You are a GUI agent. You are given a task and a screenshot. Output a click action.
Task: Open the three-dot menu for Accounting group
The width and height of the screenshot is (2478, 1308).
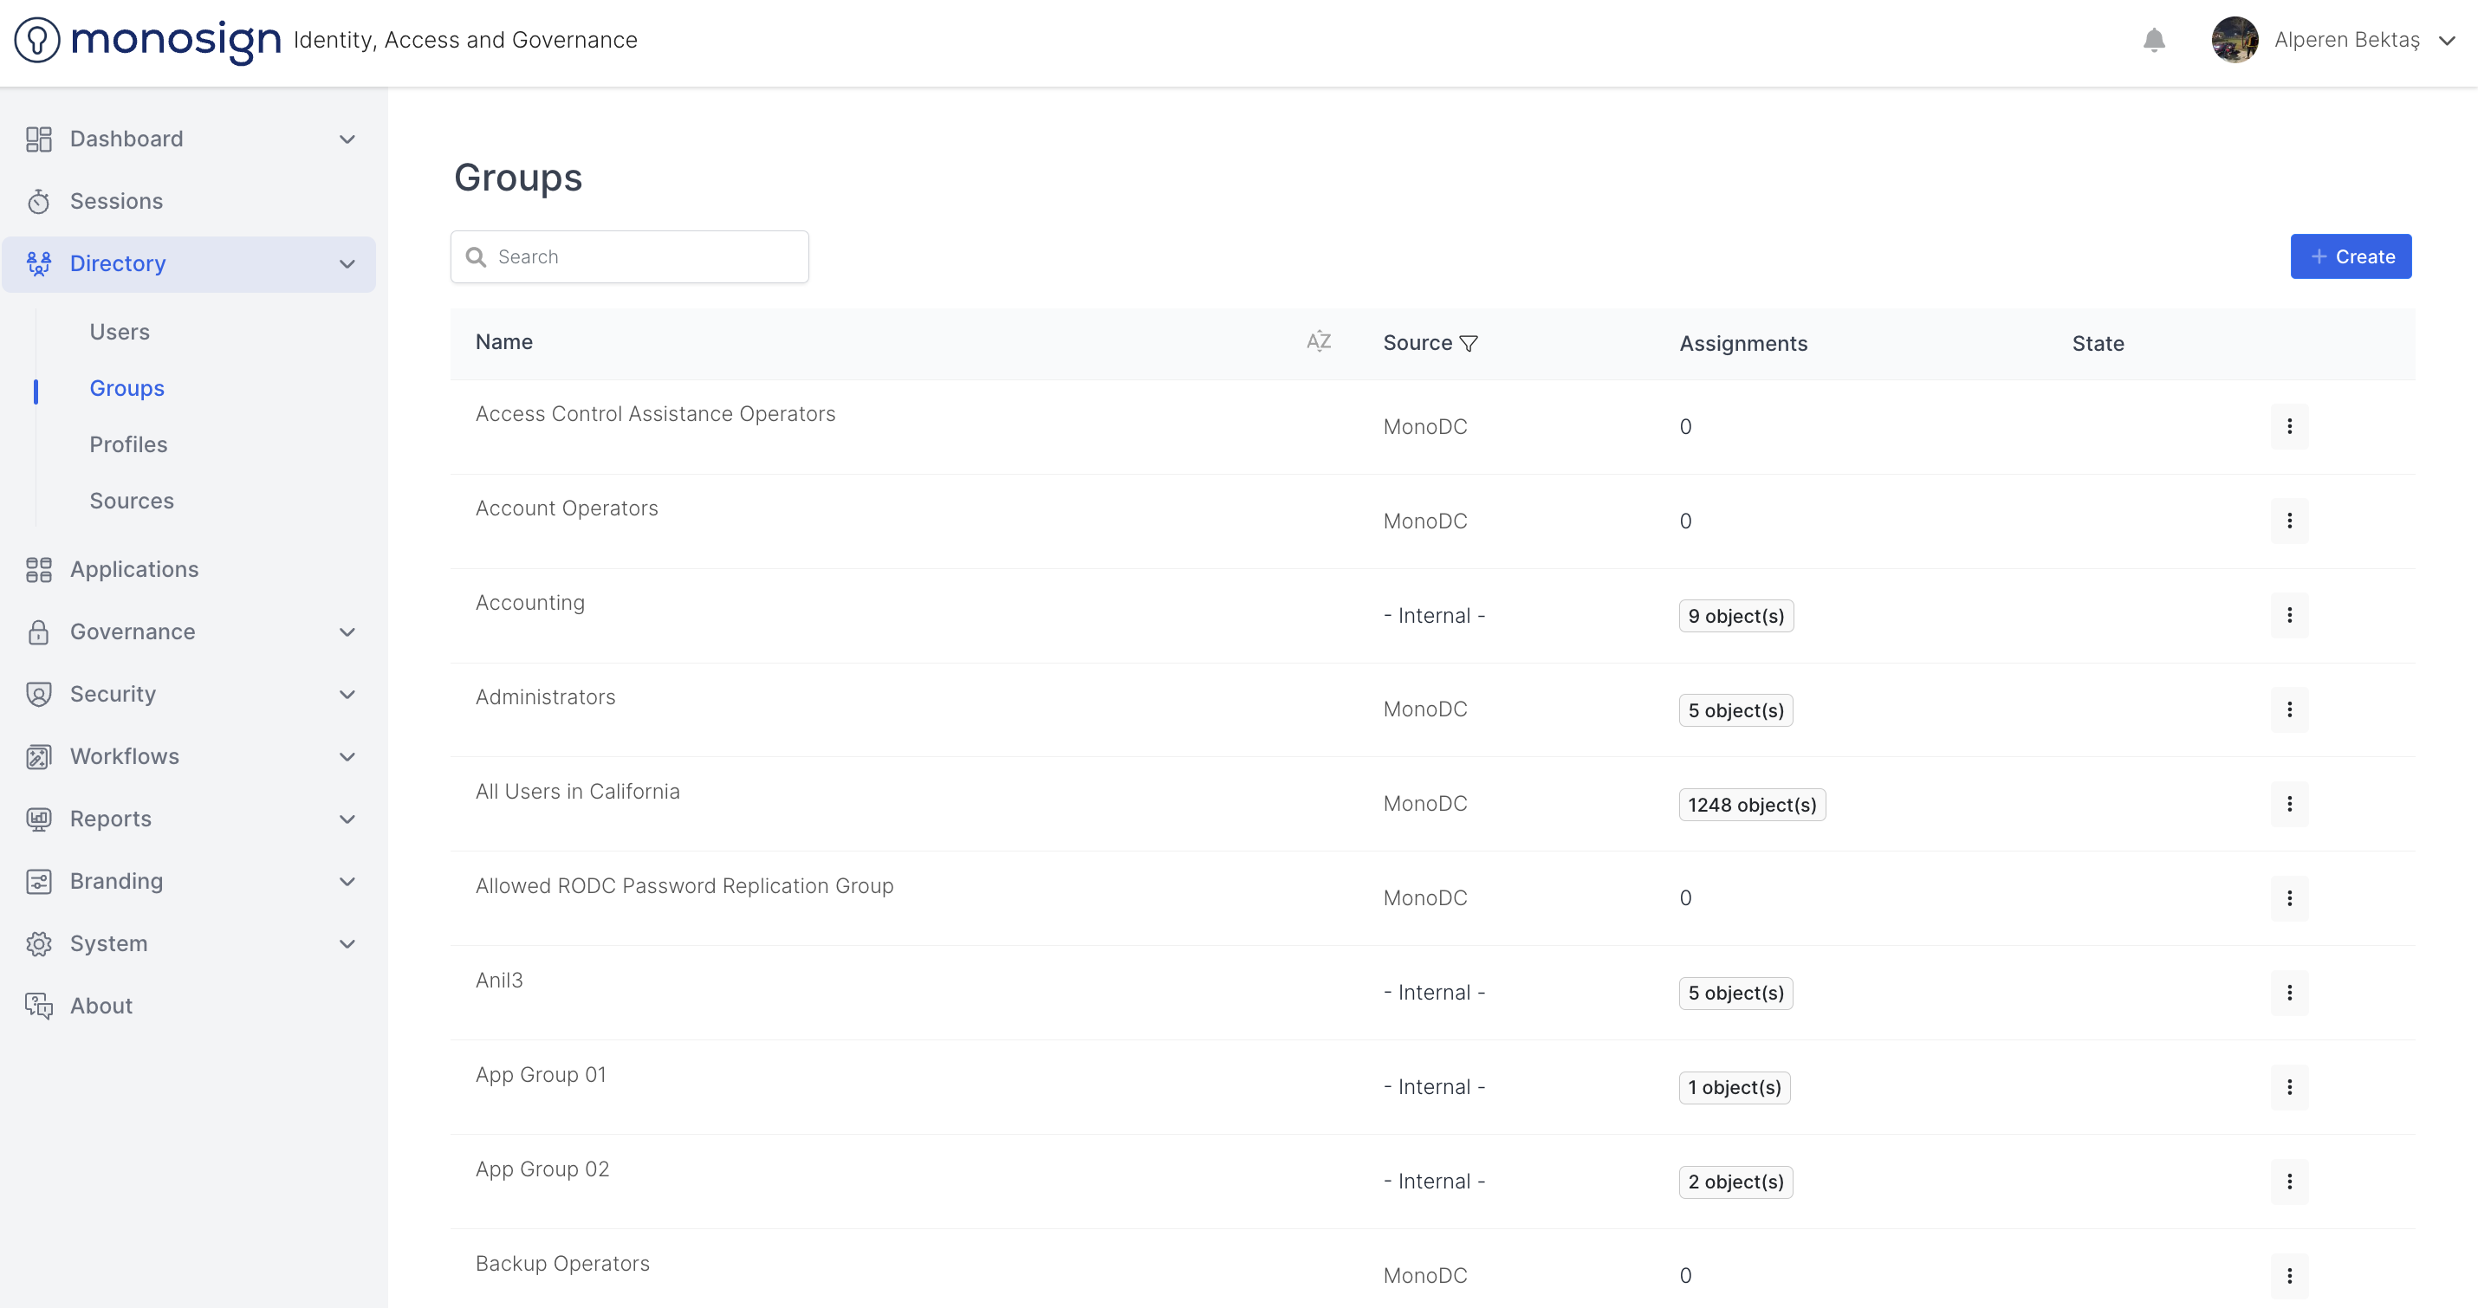pos(2288,616)
